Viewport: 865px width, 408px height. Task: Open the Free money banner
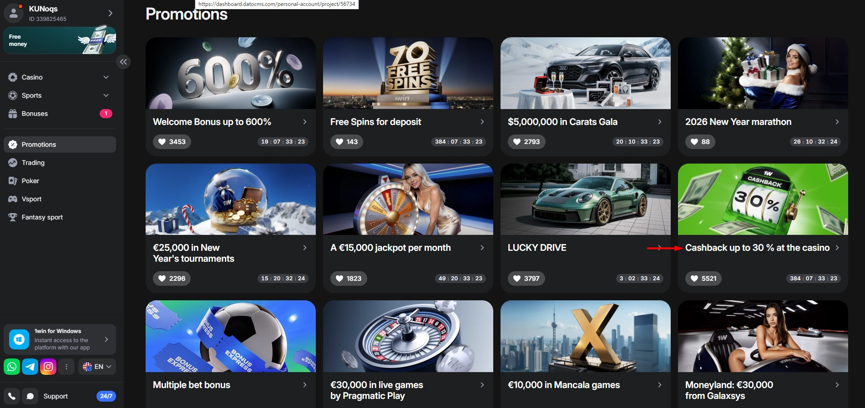pos(60,40)
